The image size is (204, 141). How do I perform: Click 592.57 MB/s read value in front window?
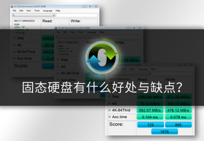[x=150, y=110]
